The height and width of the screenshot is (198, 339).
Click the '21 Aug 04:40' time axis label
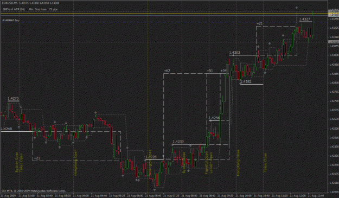99,196
